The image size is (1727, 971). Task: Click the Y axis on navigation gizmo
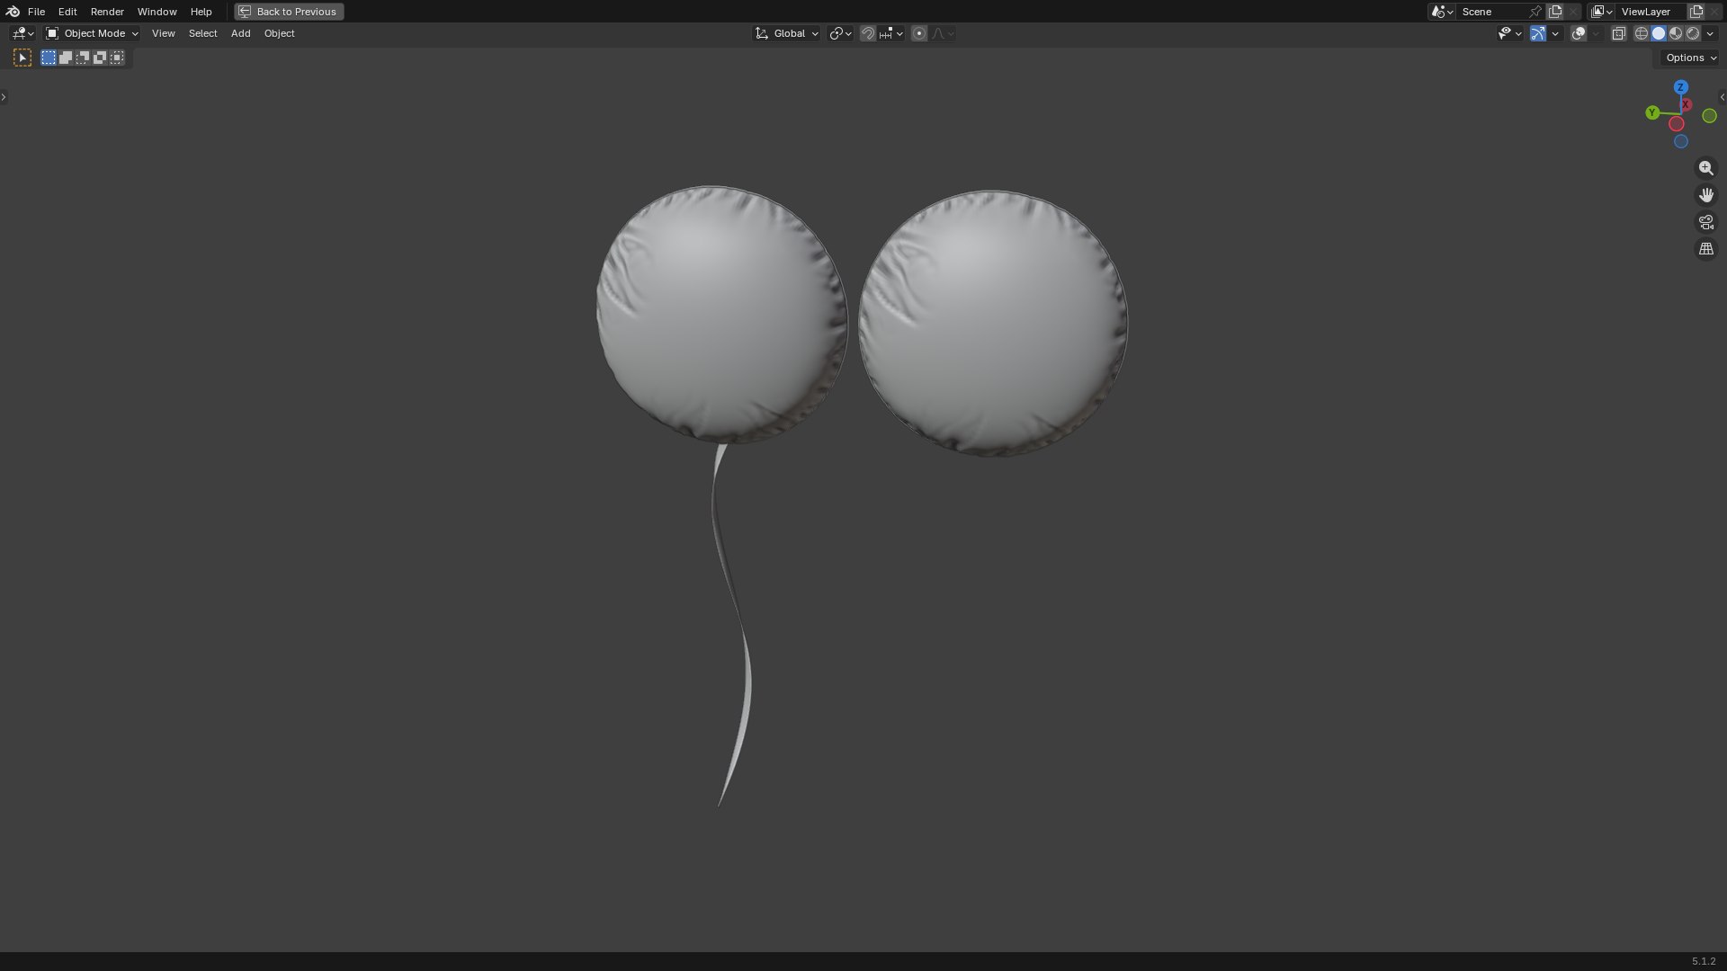1652,112
